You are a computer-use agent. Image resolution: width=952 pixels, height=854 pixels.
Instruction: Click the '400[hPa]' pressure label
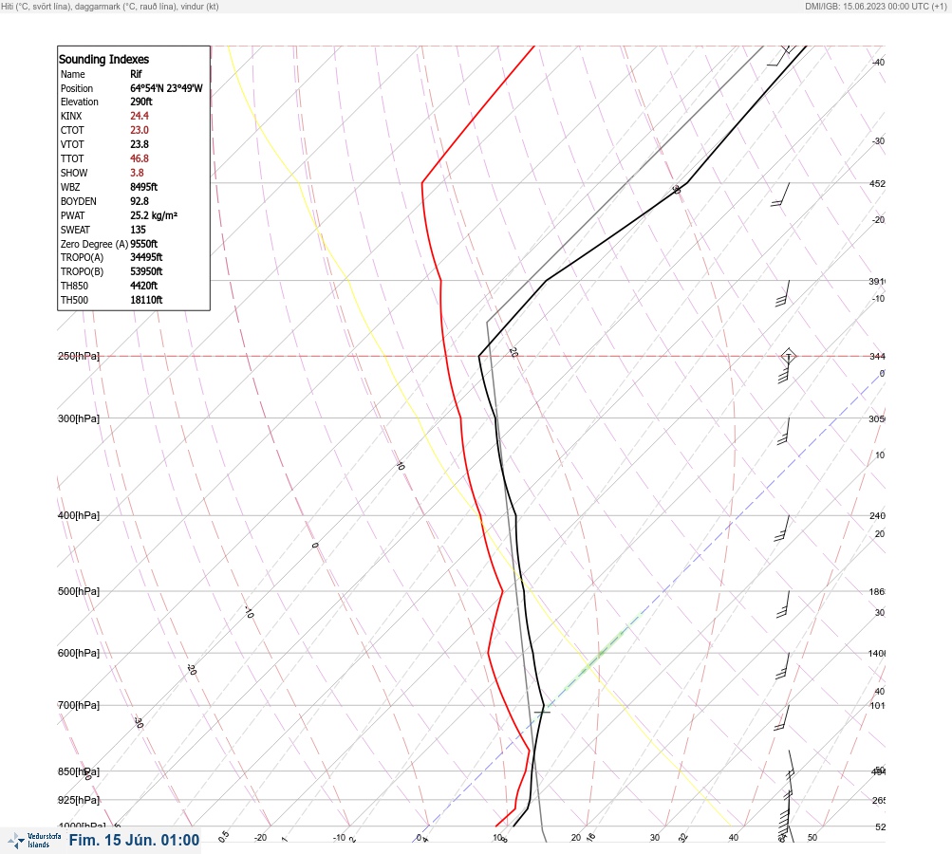(79, 515)
